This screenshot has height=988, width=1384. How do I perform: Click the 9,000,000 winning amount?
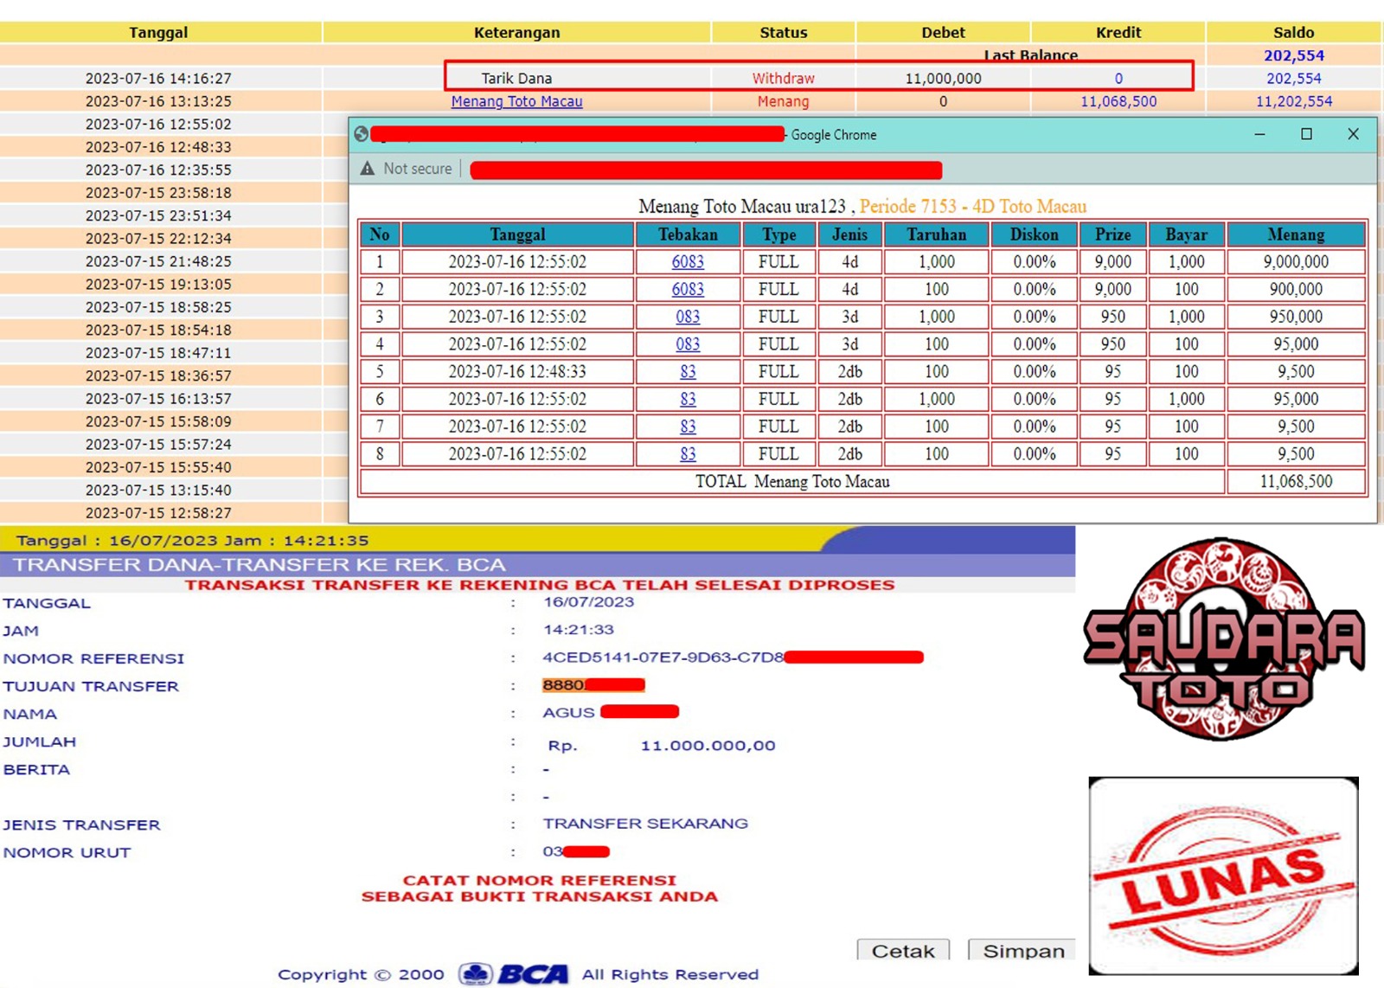[x=1296, y=261]
